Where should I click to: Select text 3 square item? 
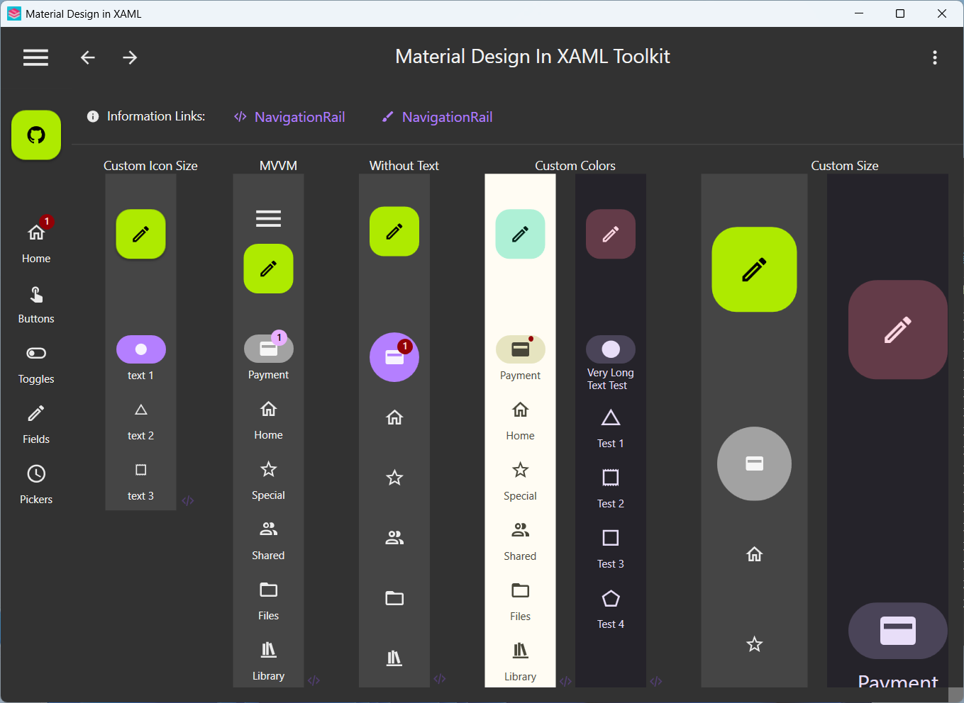(x=141, y=482)
